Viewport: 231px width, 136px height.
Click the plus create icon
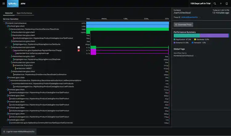pos(221,3)
